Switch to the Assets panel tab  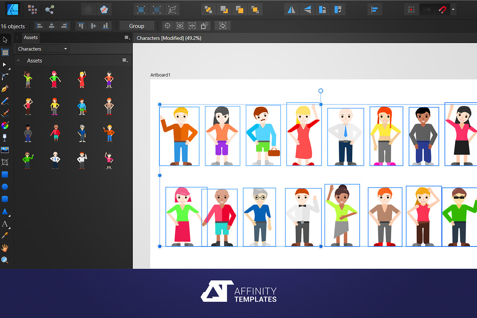[x=31, y=37]
